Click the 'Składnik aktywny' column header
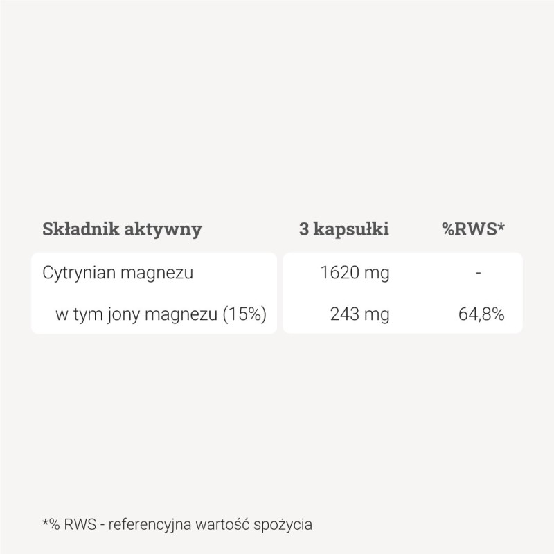This screenshot has height=554, width=554. point(122,230)
